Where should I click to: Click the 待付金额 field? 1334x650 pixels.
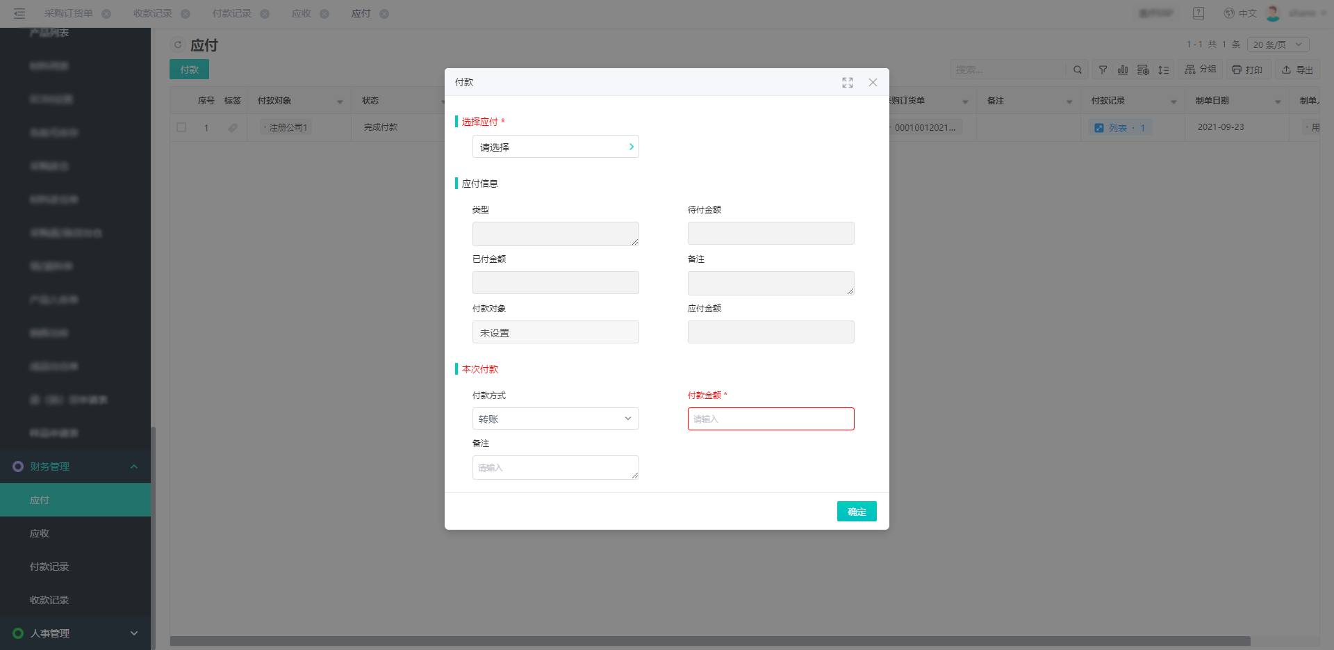tap(771, 234)
